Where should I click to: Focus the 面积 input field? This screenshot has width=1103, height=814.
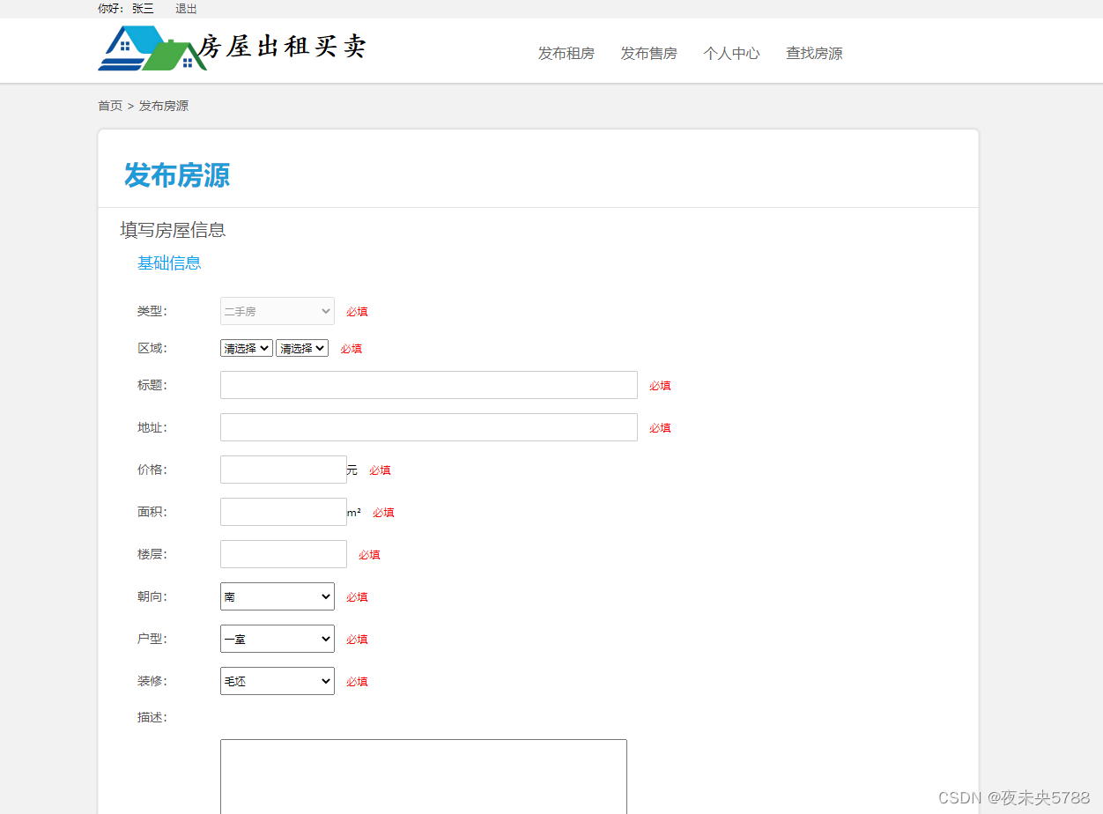pyautogui.click(x=284, y=512)
